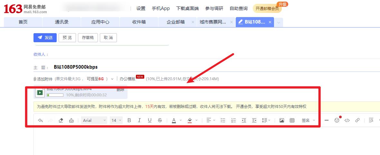This screenshot has height=155, width=380.
Task: Click the bulleted list icon
Action: [x=223, y=120]
